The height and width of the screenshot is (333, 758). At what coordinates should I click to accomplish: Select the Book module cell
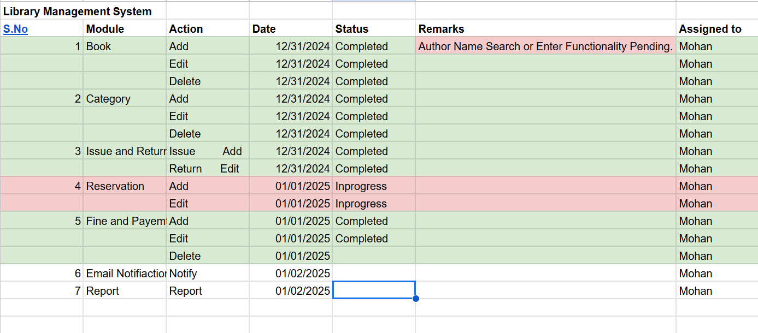point(99,46)
